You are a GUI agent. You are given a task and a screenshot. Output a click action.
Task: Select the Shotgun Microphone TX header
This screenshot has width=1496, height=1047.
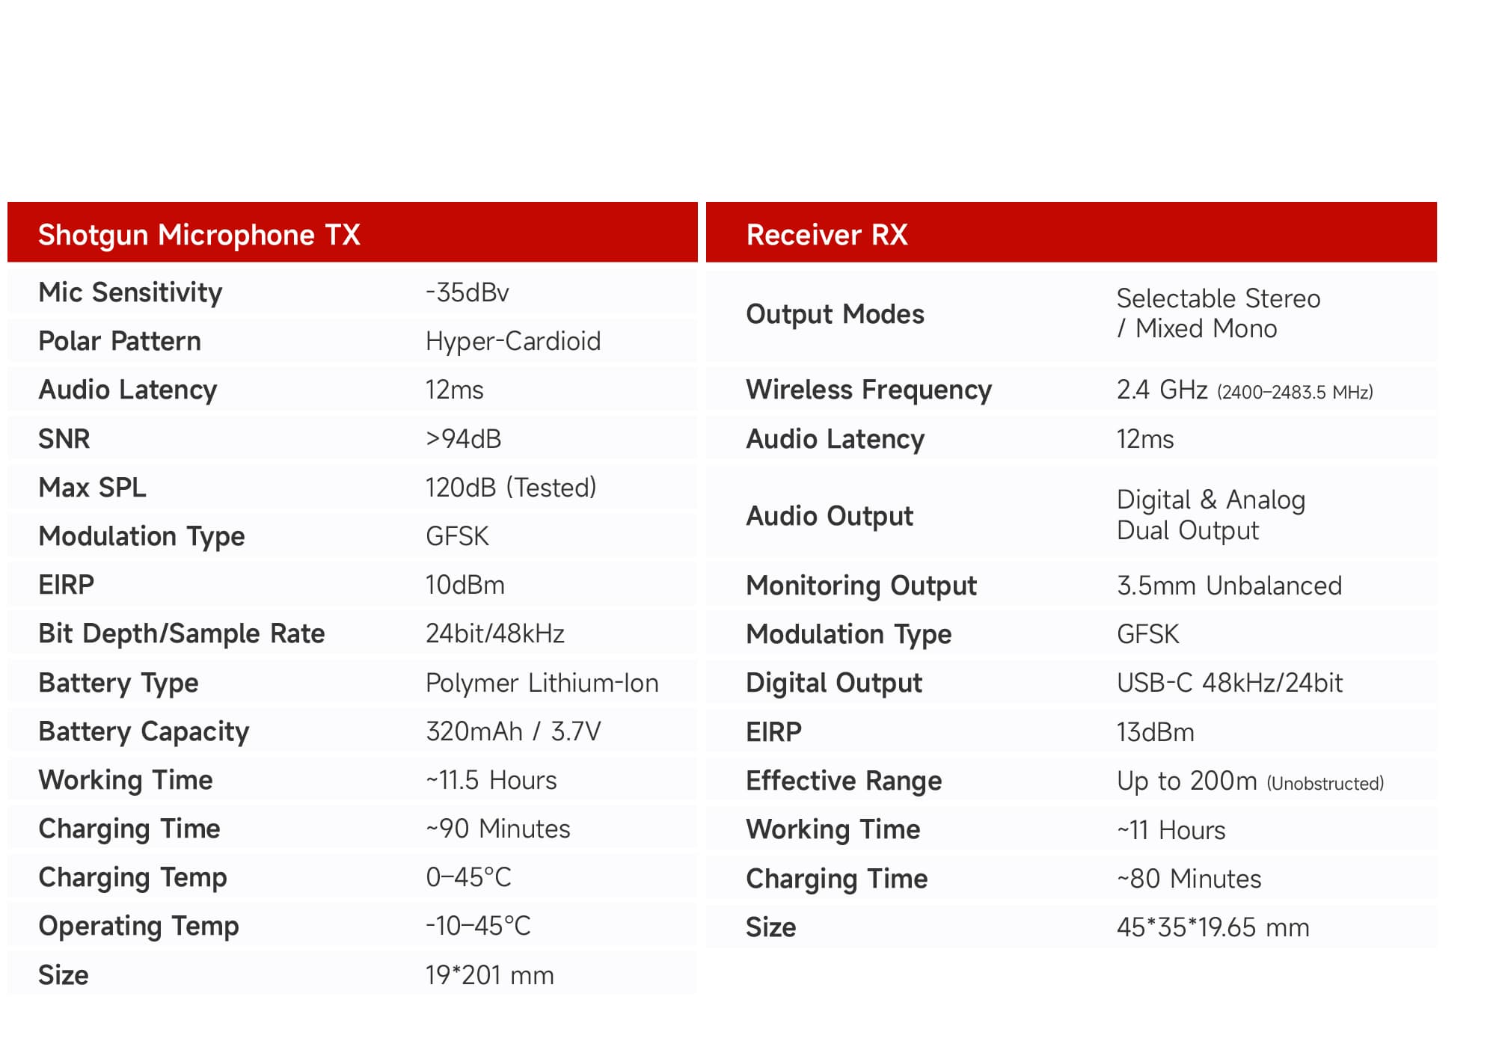click(x=199, y=234)
